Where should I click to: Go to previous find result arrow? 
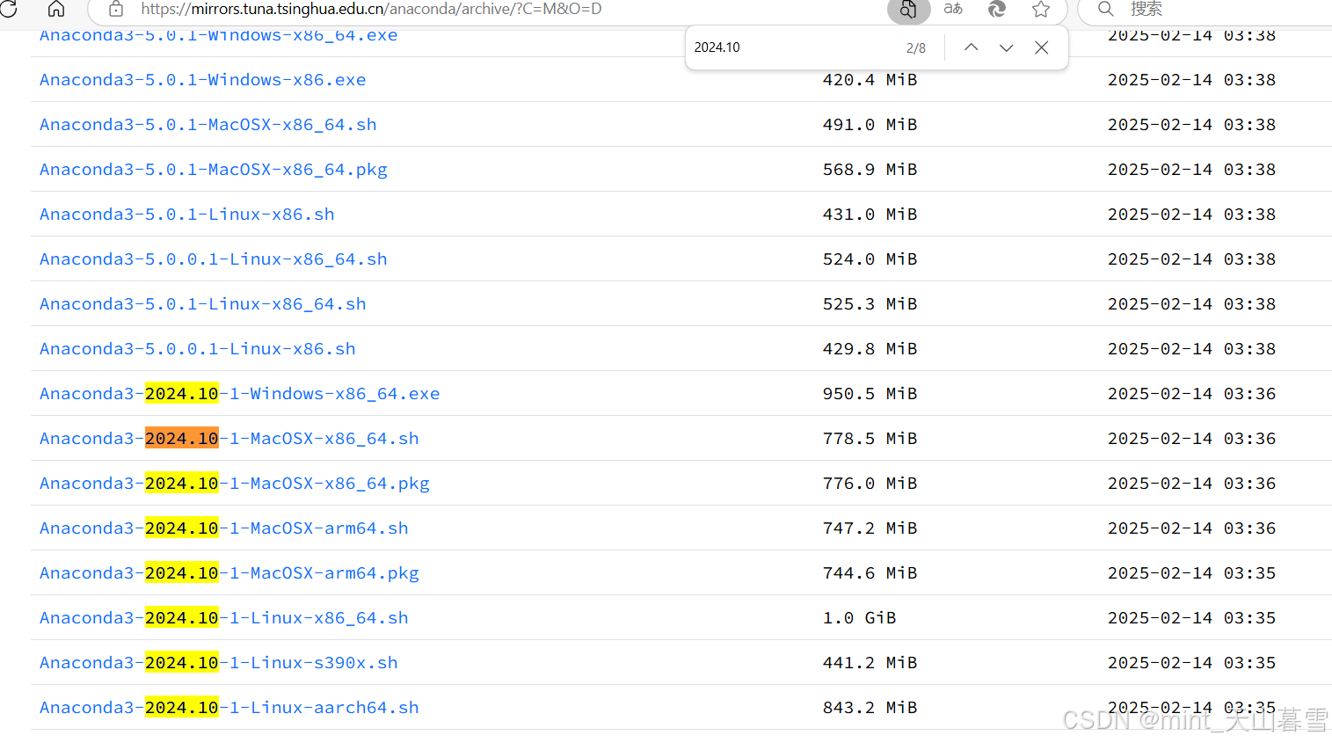click(971, 47)
